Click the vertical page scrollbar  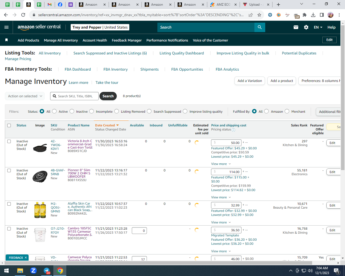343,97
